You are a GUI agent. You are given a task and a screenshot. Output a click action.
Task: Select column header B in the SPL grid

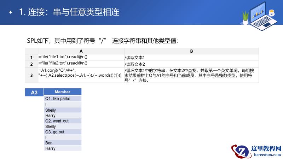pos(191,51)
